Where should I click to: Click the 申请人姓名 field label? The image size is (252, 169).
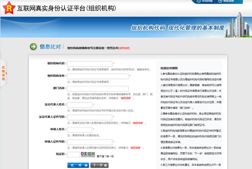[x=58, y=129]
